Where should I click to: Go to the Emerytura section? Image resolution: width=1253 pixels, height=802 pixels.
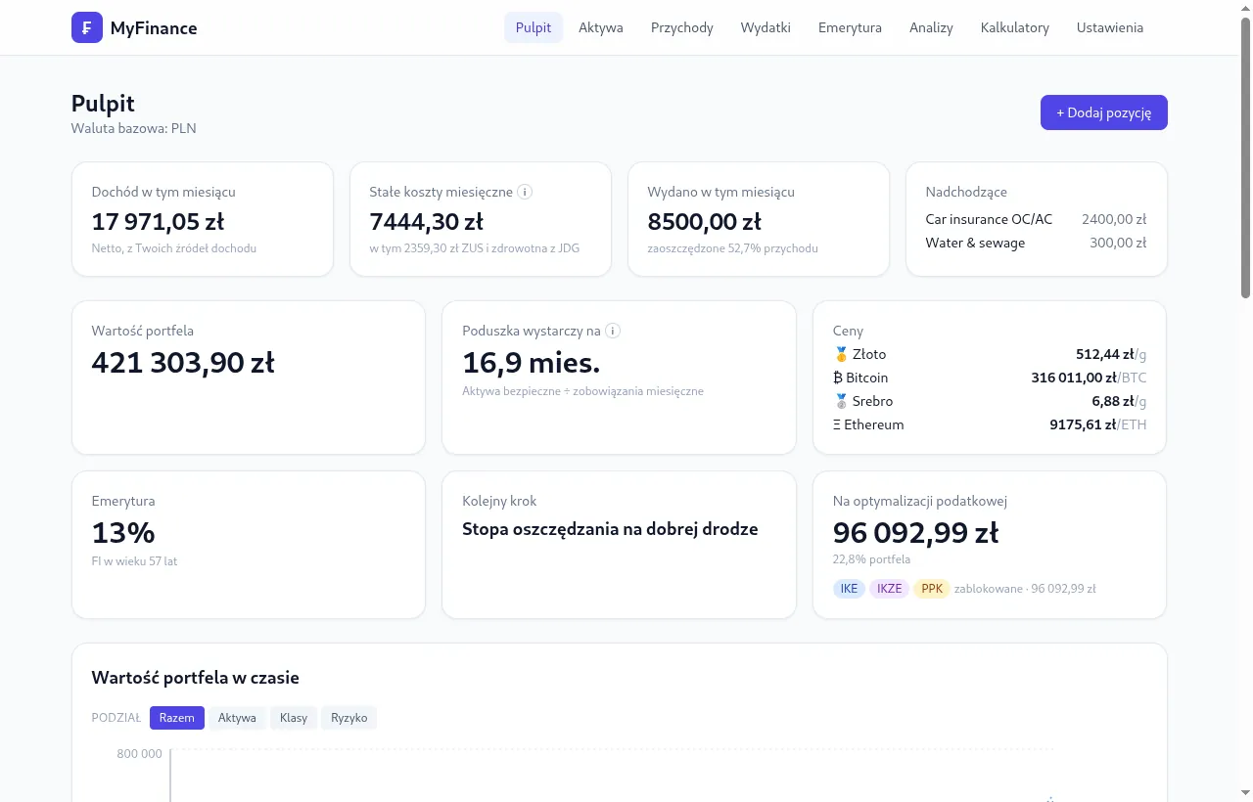pyautogui.click(x=850, y=27)
